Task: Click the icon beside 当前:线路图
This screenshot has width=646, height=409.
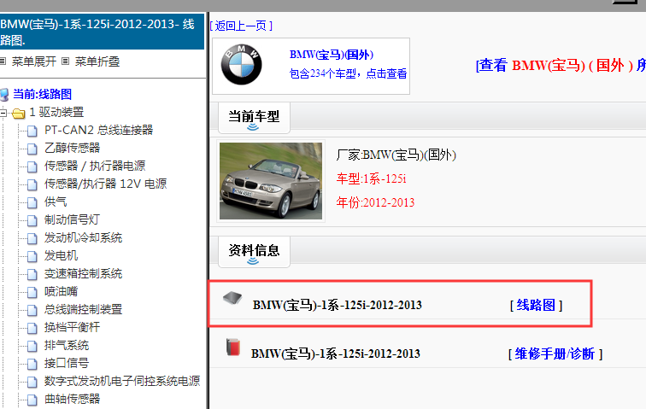Action: click(x=4, y=95)
